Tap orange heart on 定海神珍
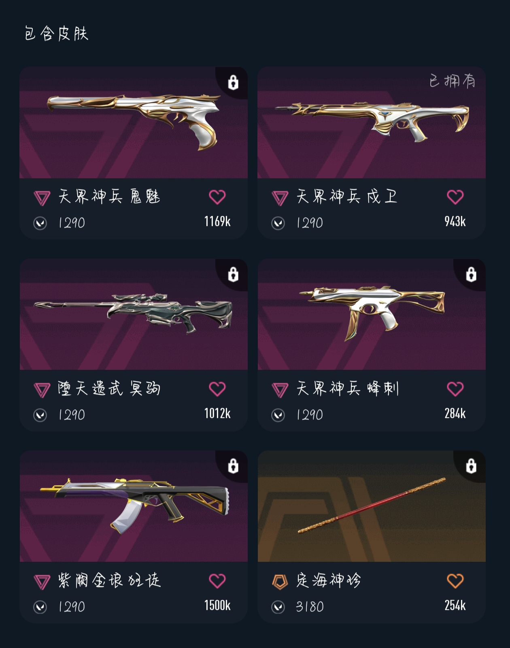The image size is (510, 648). 455,581
